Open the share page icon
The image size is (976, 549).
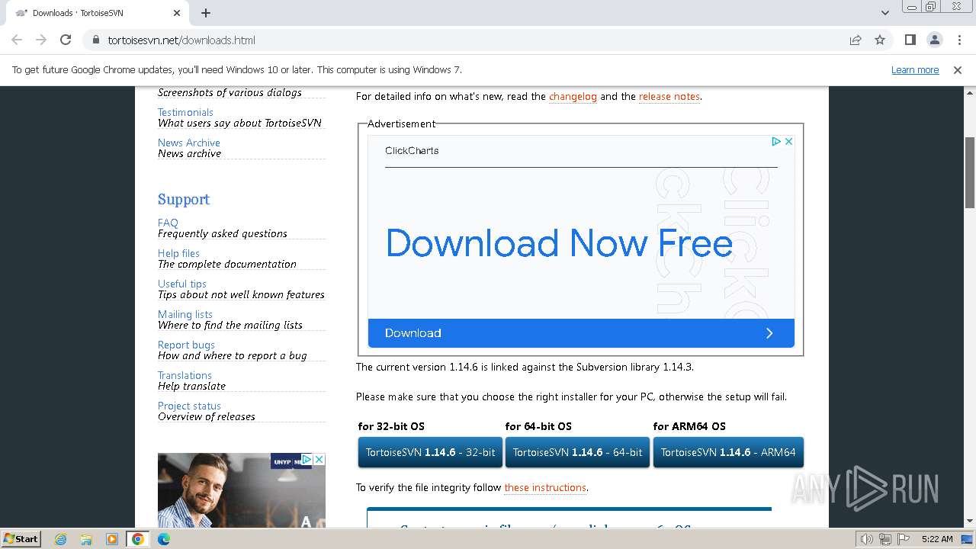856,40
